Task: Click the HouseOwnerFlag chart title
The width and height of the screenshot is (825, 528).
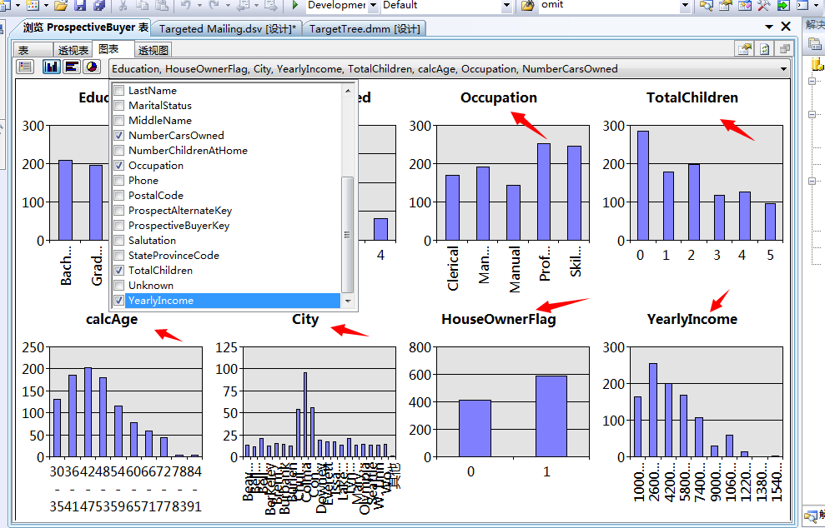Action: click(x=498, y=320)
